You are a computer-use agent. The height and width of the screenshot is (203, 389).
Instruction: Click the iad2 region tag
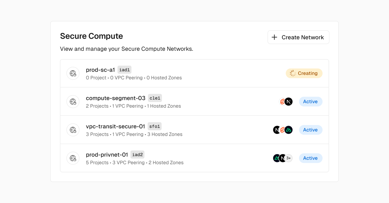click(137, 155)
